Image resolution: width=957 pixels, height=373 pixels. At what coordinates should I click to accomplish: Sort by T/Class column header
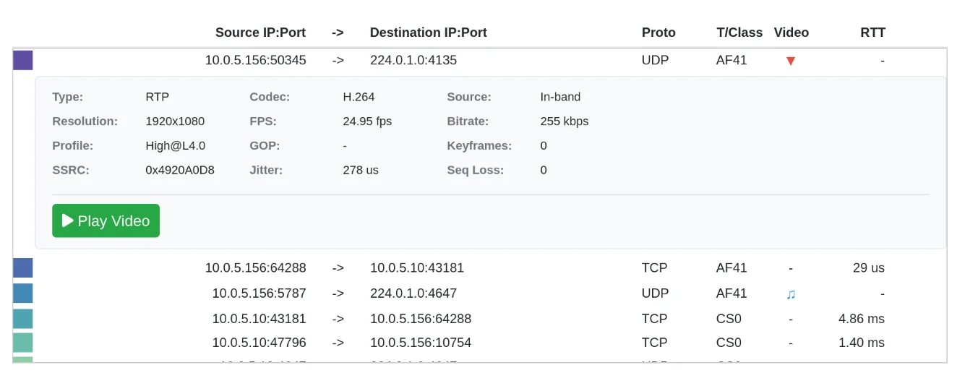[739, 33]
